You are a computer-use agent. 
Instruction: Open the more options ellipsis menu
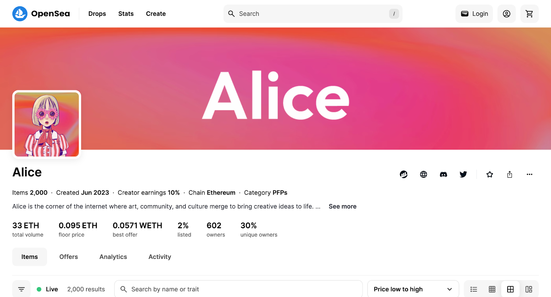click(529, 174)
